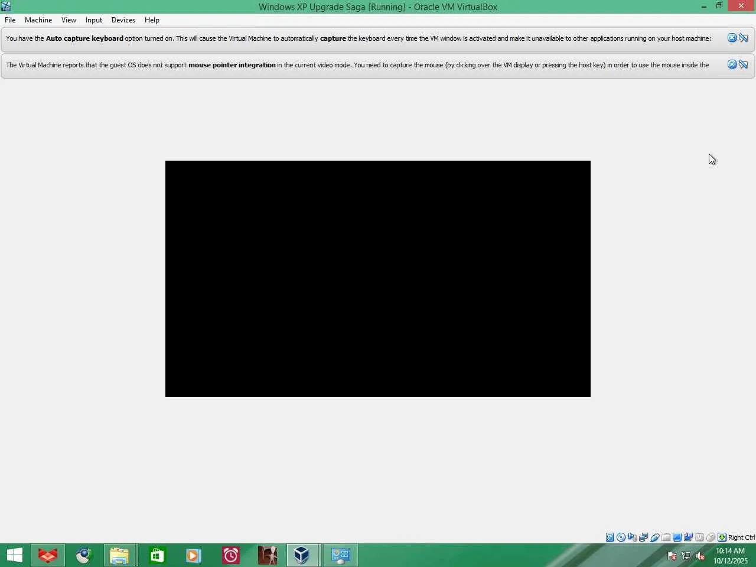Open the Machine menu

click(38, 20)
